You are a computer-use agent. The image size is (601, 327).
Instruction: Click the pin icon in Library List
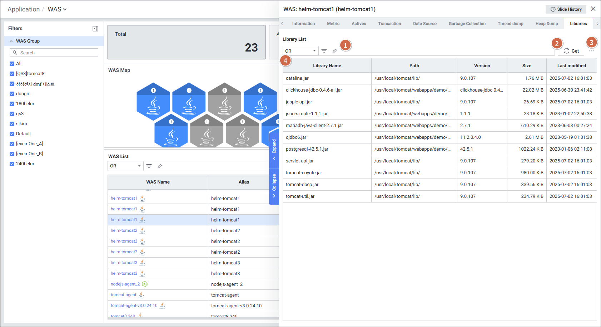point(335,51)
